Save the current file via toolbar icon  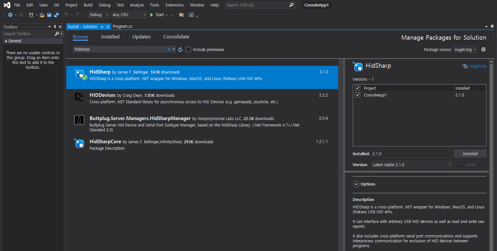49,15
